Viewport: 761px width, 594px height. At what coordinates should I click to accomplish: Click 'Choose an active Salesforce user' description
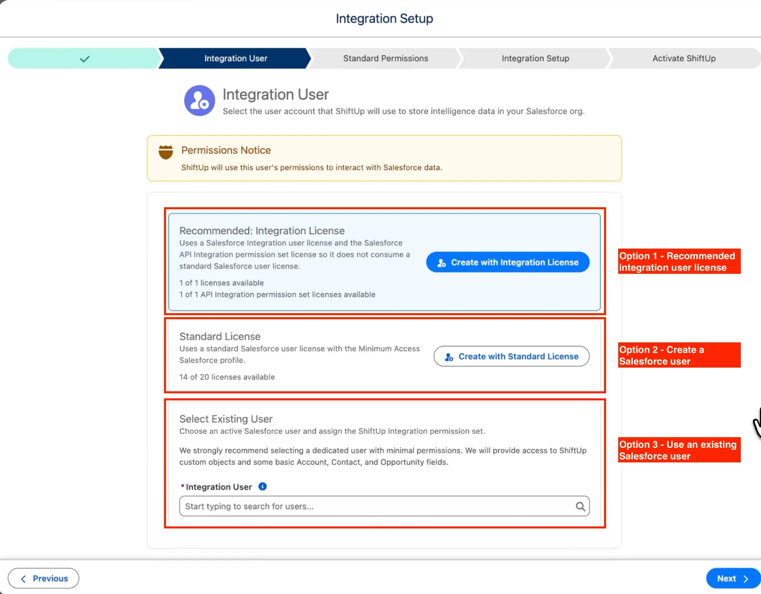(x=332, y=431)
